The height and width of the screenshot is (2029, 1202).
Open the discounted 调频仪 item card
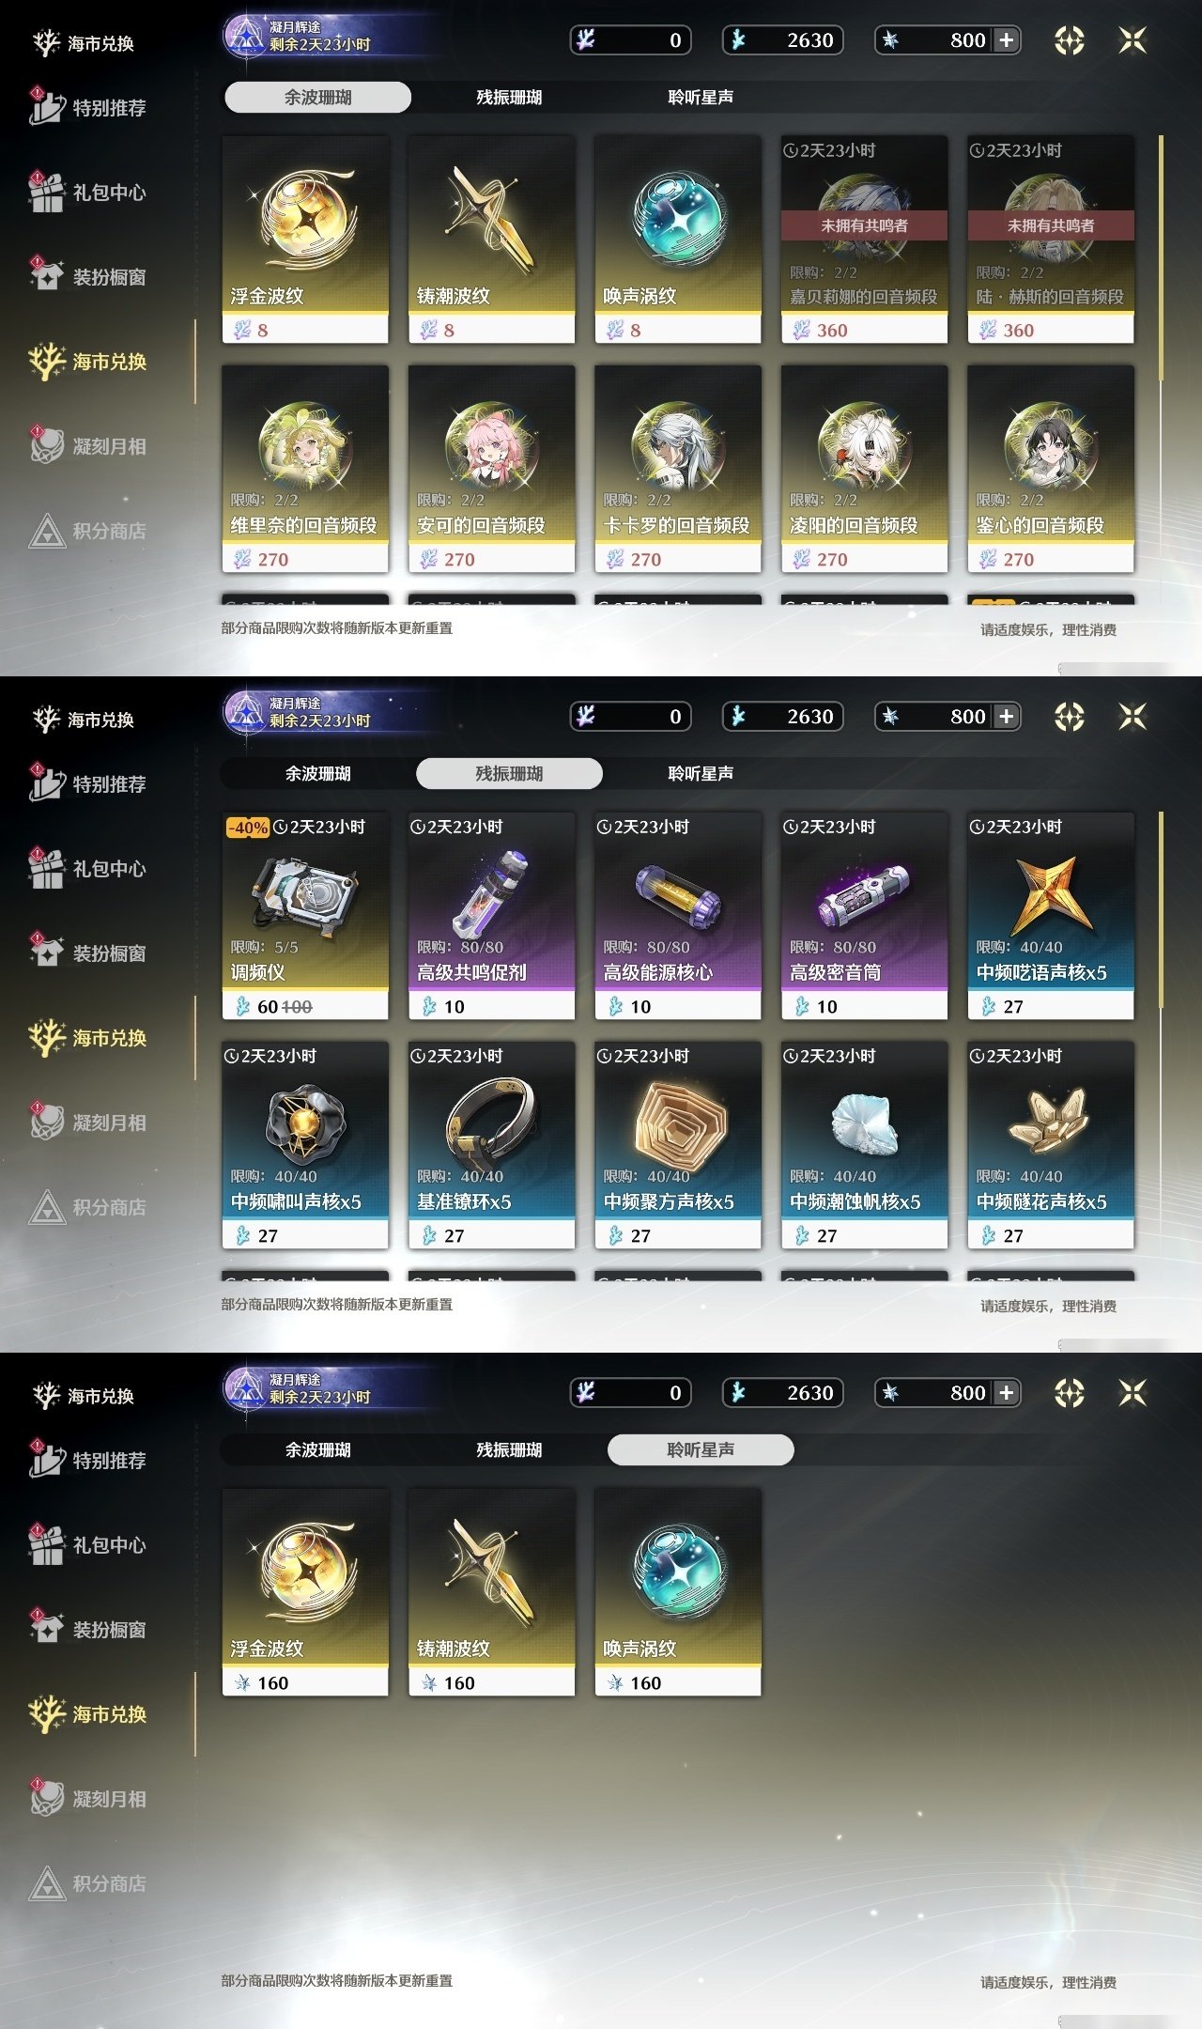click(x=305, y=916)
